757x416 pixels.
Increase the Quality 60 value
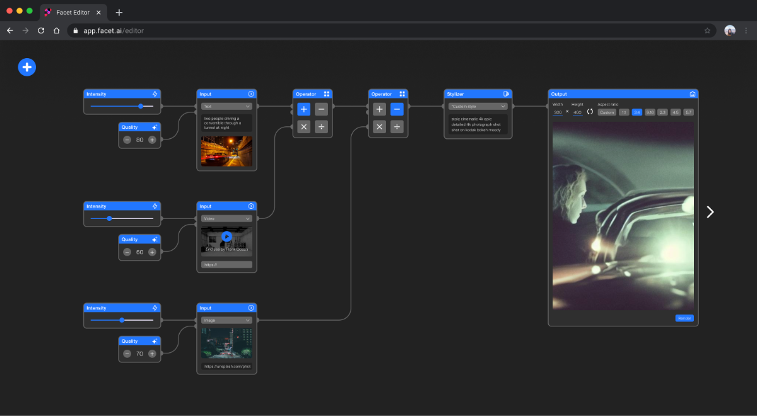[152, 252]
